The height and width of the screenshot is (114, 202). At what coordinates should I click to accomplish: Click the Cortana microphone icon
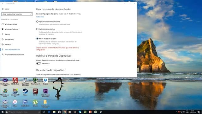39,112
